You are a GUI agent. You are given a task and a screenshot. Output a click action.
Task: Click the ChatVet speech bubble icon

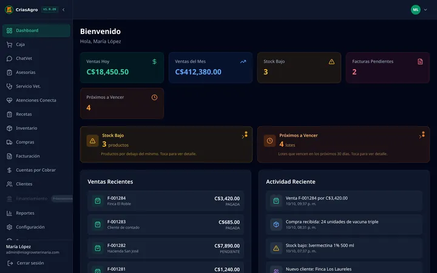click(10, 58)
